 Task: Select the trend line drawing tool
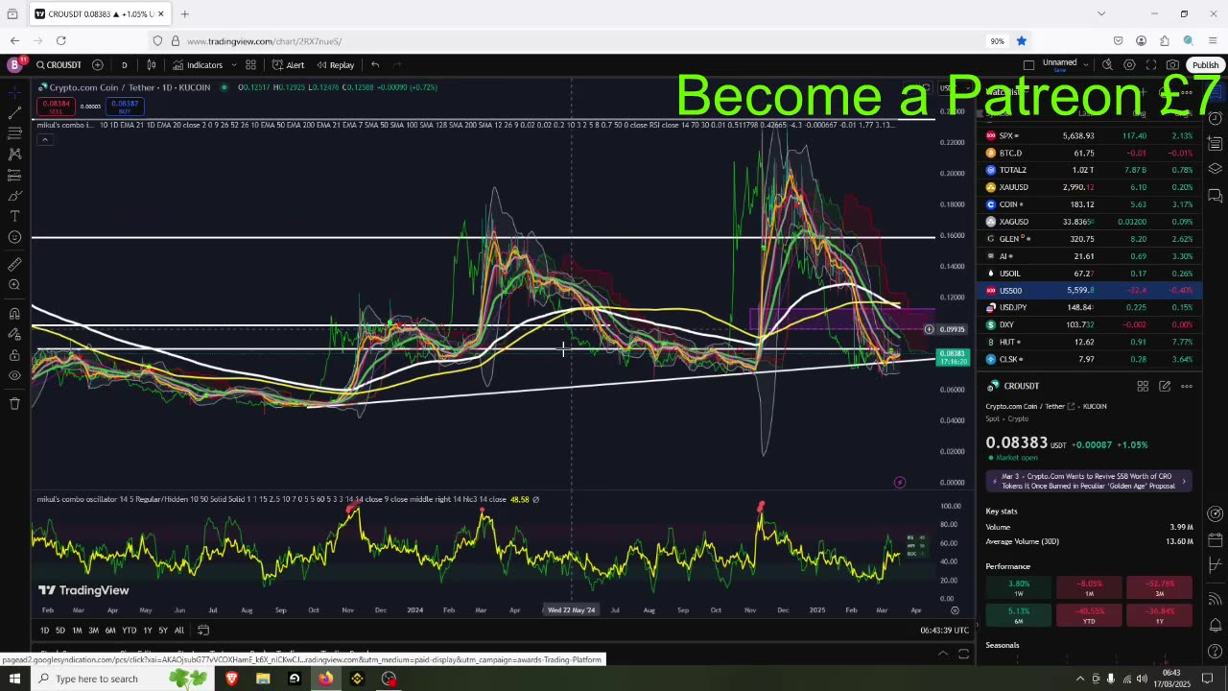(14, 113)
